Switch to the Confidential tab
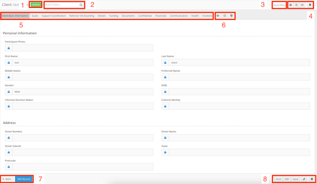317x184 pixels. tap(145, 16)
